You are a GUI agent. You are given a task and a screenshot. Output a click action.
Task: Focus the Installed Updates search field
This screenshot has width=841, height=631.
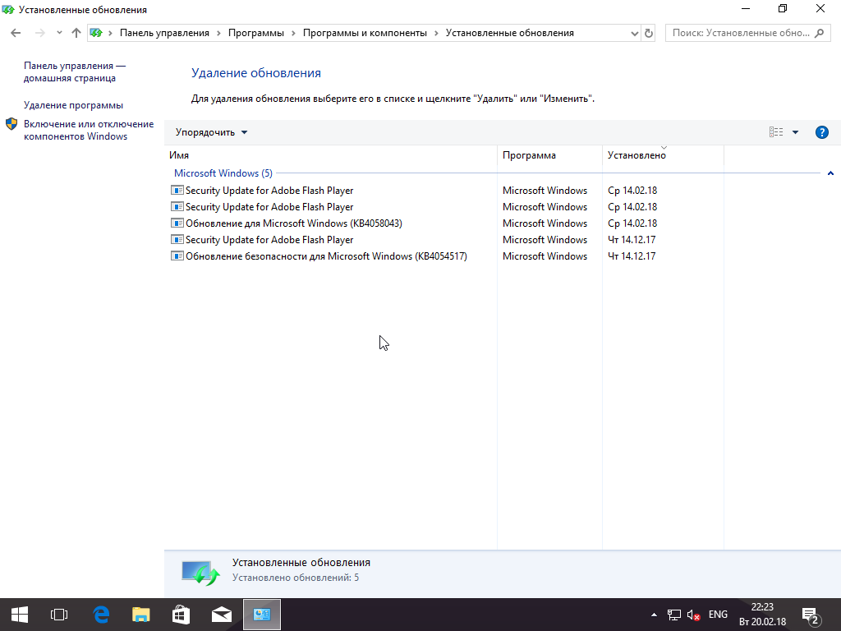pos(747,33)
